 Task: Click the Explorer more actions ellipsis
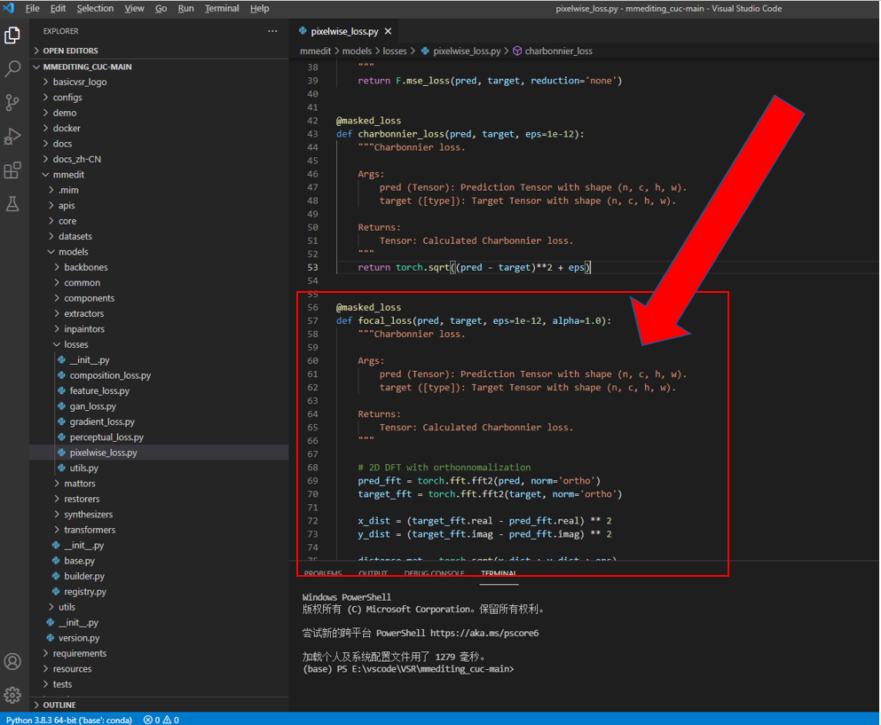pyautogui.click(x=272, y=31)
